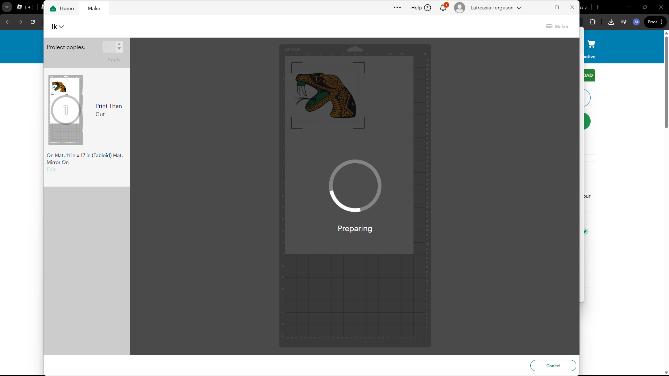Viewport: 669px width, 376px height.
Task: Open the browser tab list dropdown
Action: pyautogui.click(x=7, y=7)
